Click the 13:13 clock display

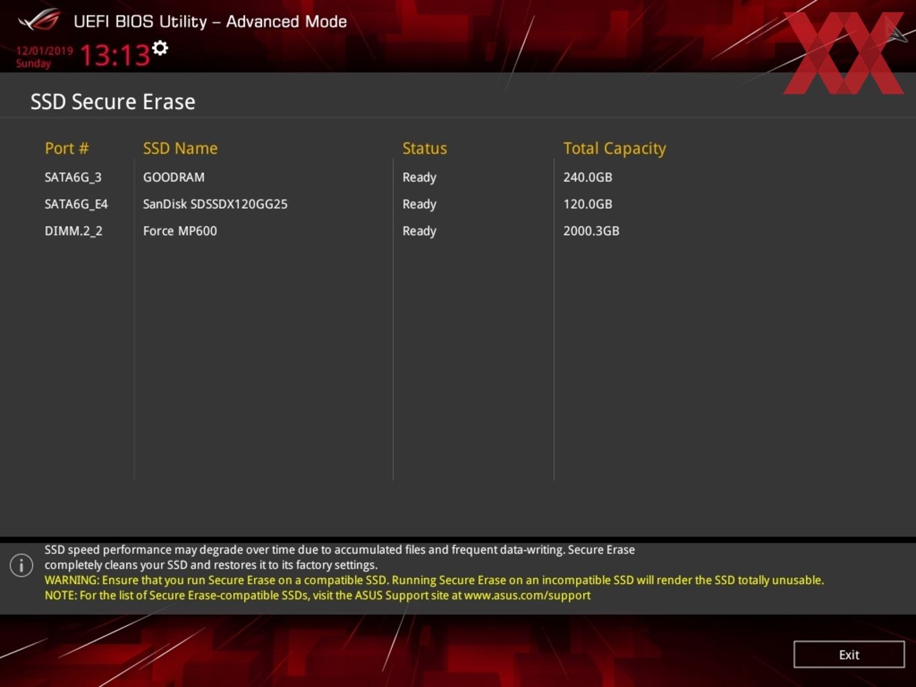115,55
